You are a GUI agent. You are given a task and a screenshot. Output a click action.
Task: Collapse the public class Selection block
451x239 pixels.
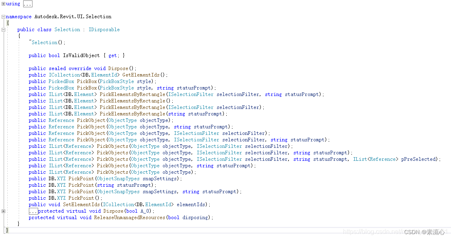[3, 30]
